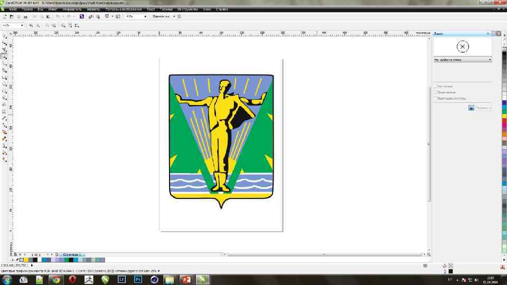Click the options icon right of snap dropdown
This screenshot has width=507, height=285.
coord(180,16)
